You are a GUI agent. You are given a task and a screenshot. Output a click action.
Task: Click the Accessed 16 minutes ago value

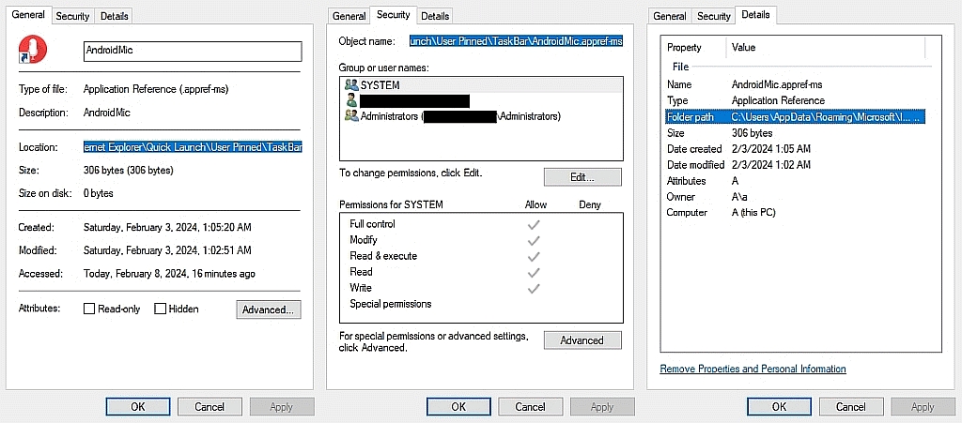[169, 274]
